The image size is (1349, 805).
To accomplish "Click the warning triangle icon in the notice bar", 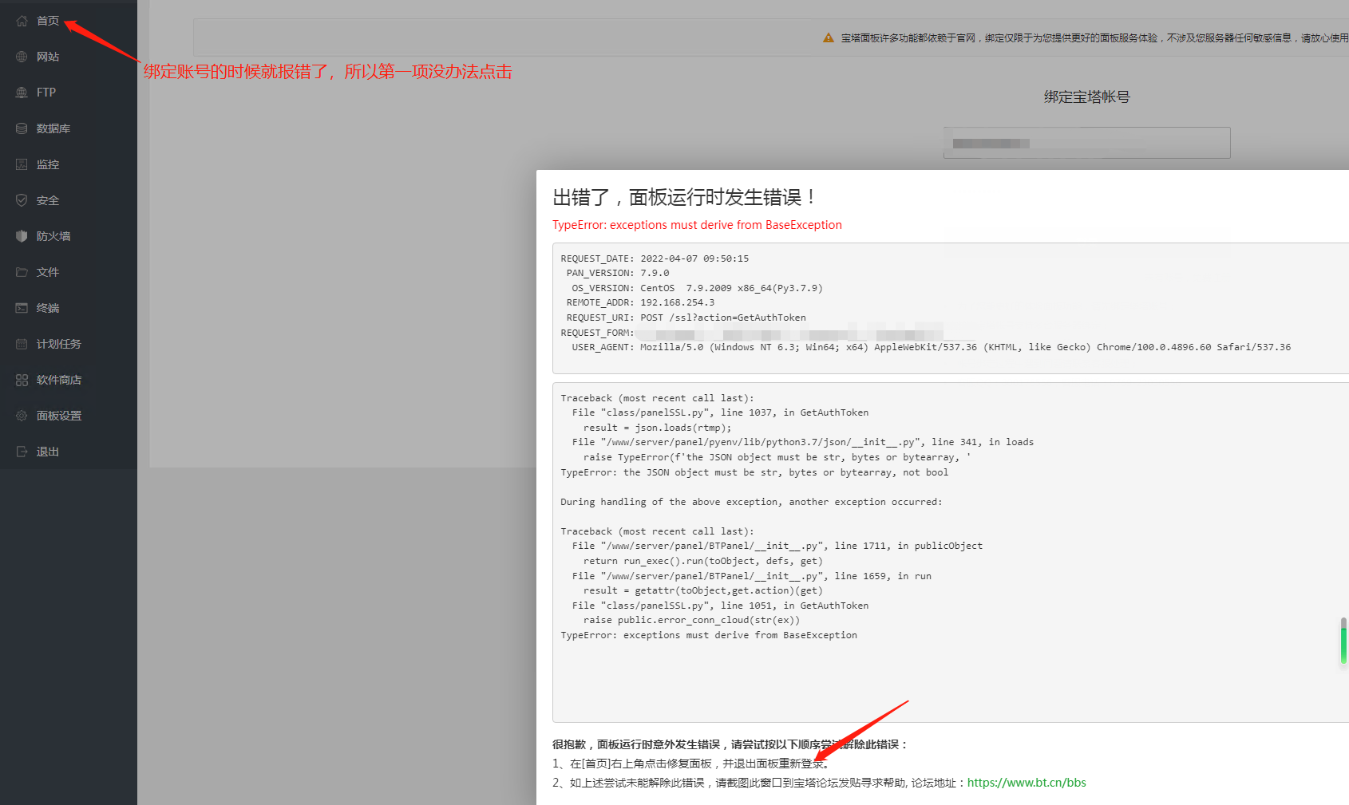I will pyautogui.click(x=829, y=37).
